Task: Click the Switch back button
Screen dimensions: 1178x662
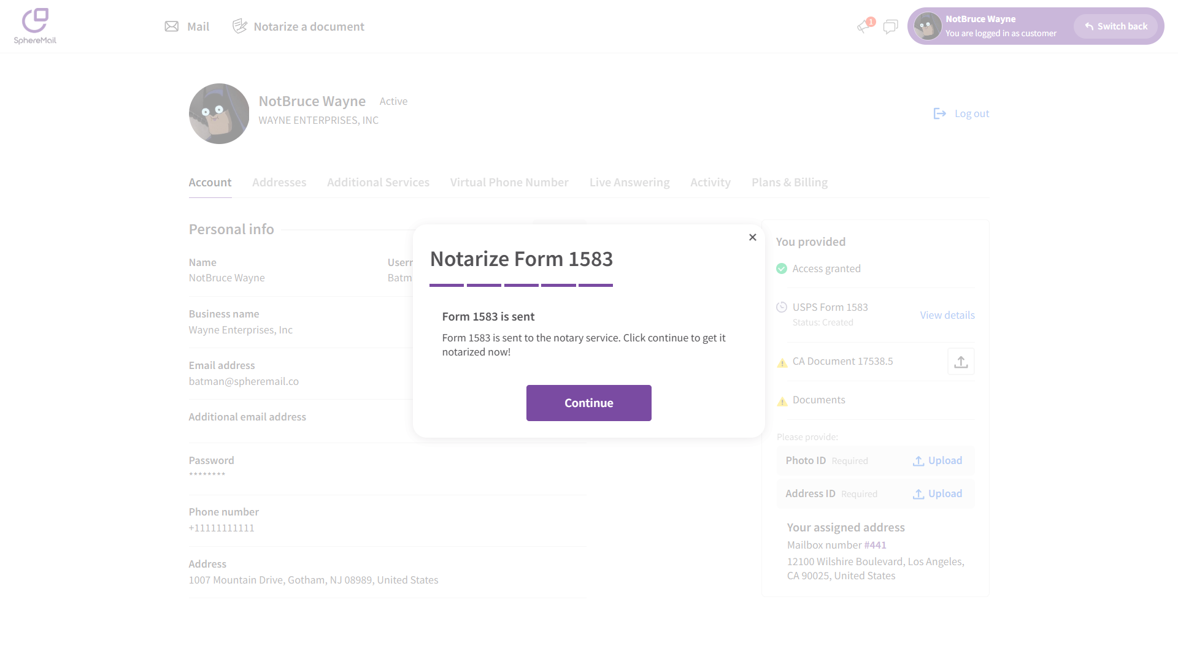Action: (x=1115, y=26)
